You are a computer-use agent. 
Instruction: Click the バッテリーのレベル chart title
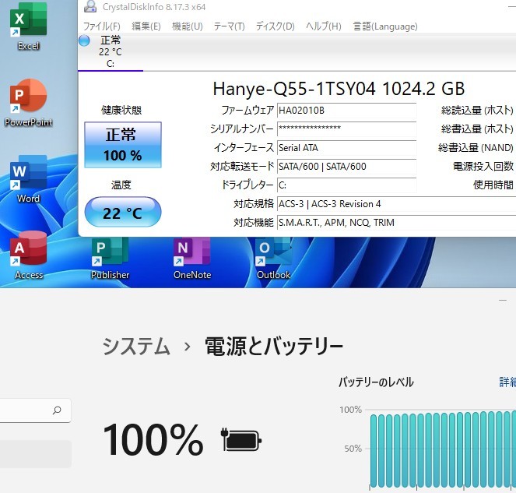pyautogui.click(x=376, y=382)
